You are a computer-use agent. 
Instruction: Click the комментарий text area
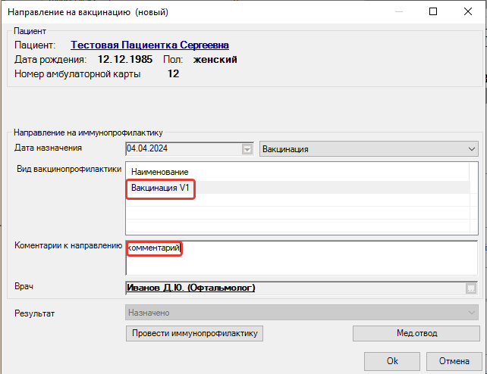pyautogui.click(x=301, y=258)
